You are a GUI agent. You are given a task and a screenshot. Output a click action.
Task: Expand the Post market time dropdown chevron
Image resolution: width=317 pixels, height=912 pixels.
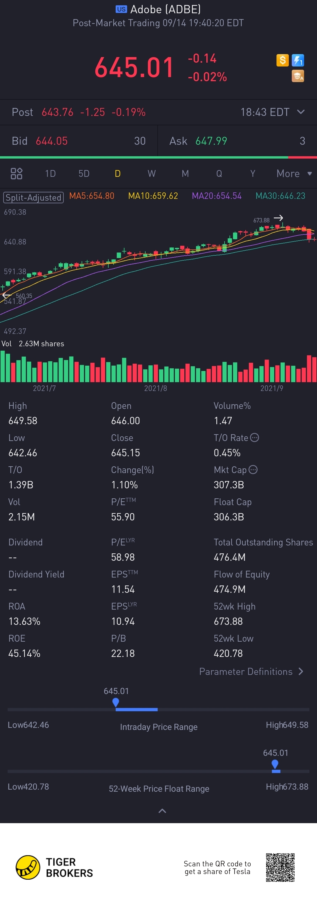301,112
